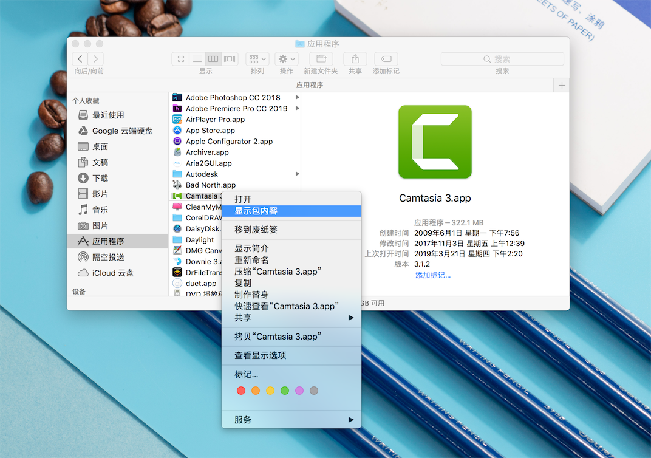Select AirPlayer Pro.app in list
Image resolution: width=651 pixels, height=458 pixels.
tap(236, 120)
